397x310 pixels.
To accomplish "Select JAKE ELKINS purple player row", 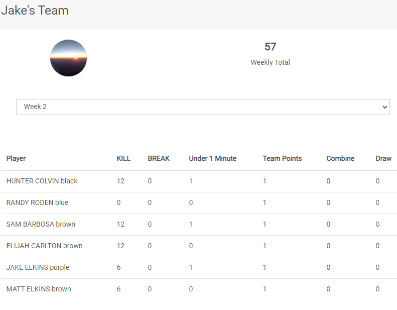I will (x=38, y=267).
